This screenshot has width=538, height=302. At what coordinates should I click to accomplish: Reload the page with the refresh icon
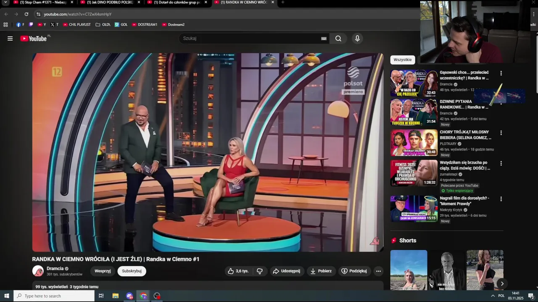[26, 14]
